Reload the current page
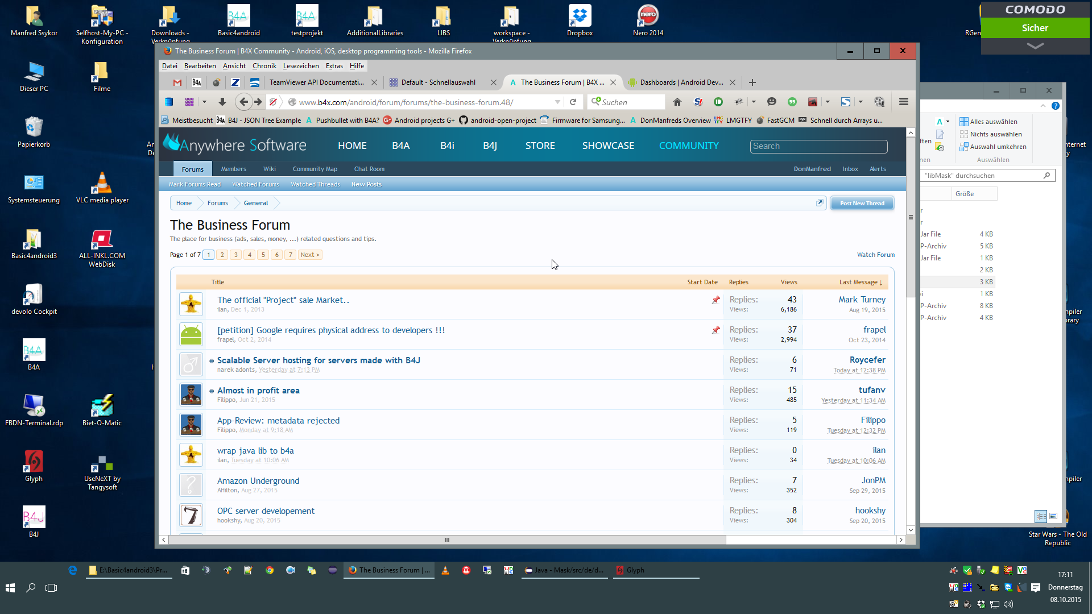 [x=573, y=102]
